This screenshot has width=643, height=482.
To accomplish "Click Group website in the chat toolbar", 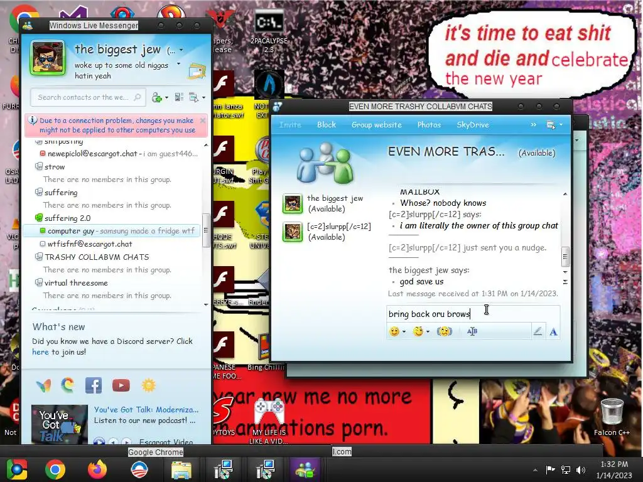I will [377, 125].
